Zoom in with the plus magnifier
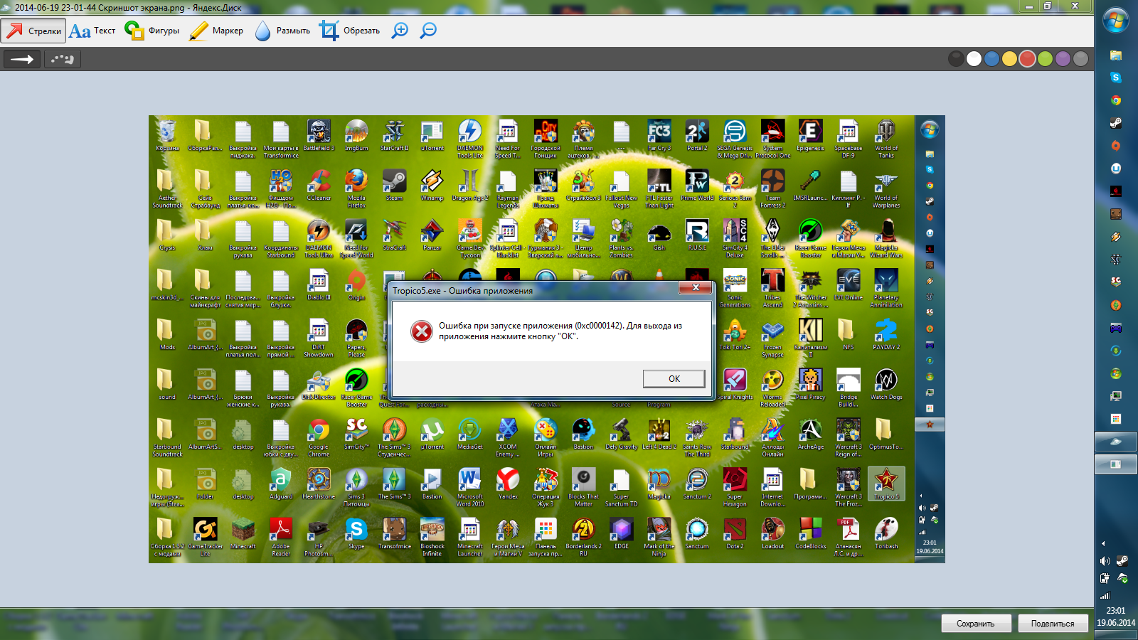This screenshot has height=640, width=1138. click(x=400, y=31)
